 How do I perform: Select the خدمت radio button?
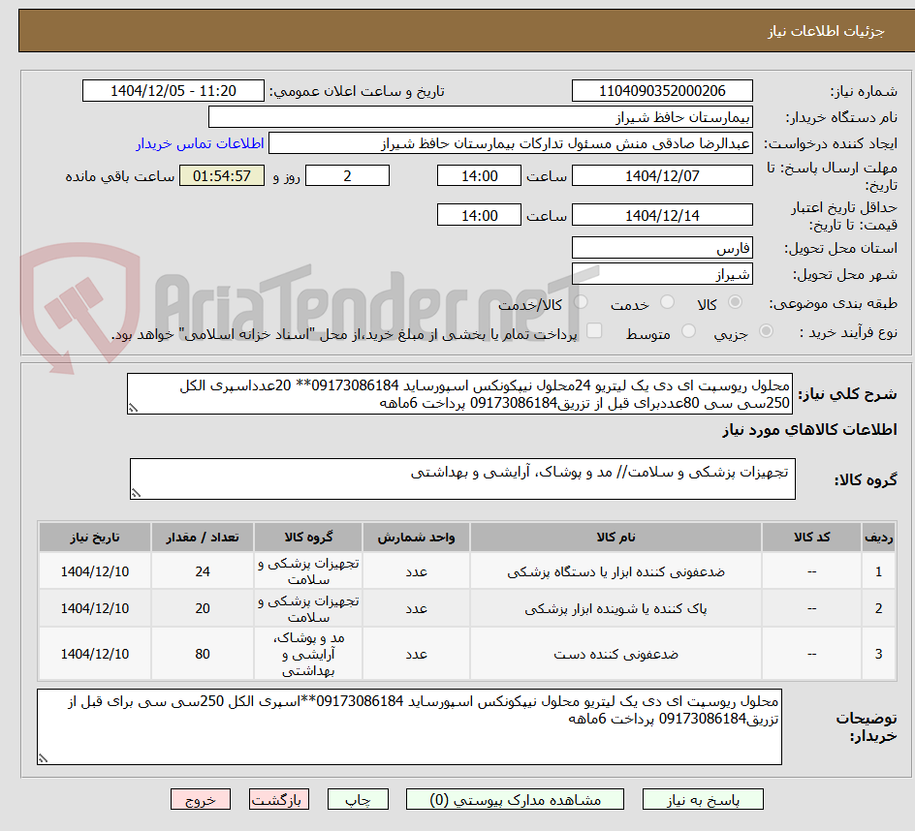tap(667, 302)
